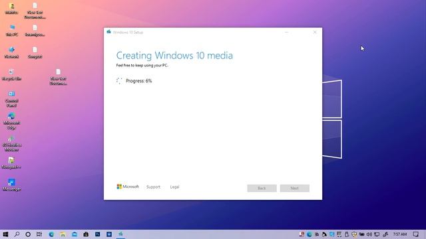The image size is (426, 239).
Task: Select the user folder desktop icon
Action: (11, 9)
